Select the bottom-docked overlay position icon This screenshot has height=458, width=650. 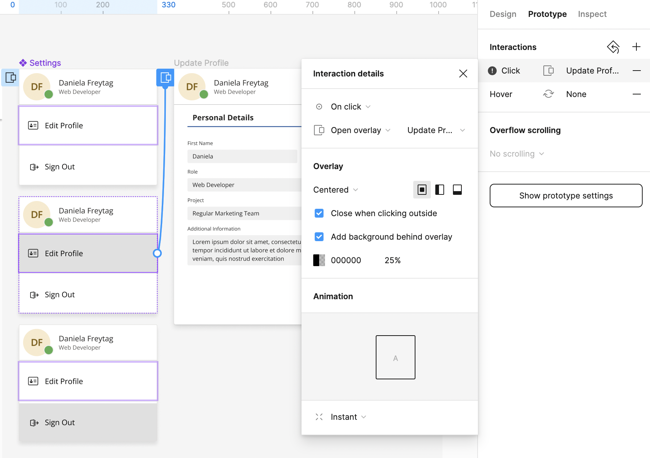coord(457,190)
